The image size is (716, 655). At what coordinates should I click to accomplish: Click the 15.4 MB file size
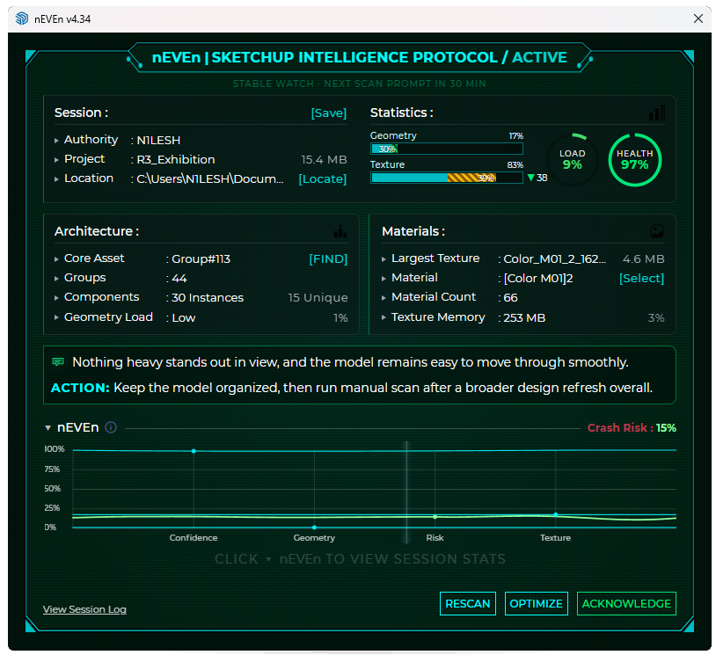pos(325,160)
